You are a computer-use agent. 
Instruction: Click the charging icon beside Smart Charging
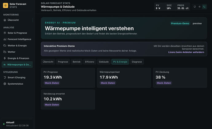pos(5,77)
